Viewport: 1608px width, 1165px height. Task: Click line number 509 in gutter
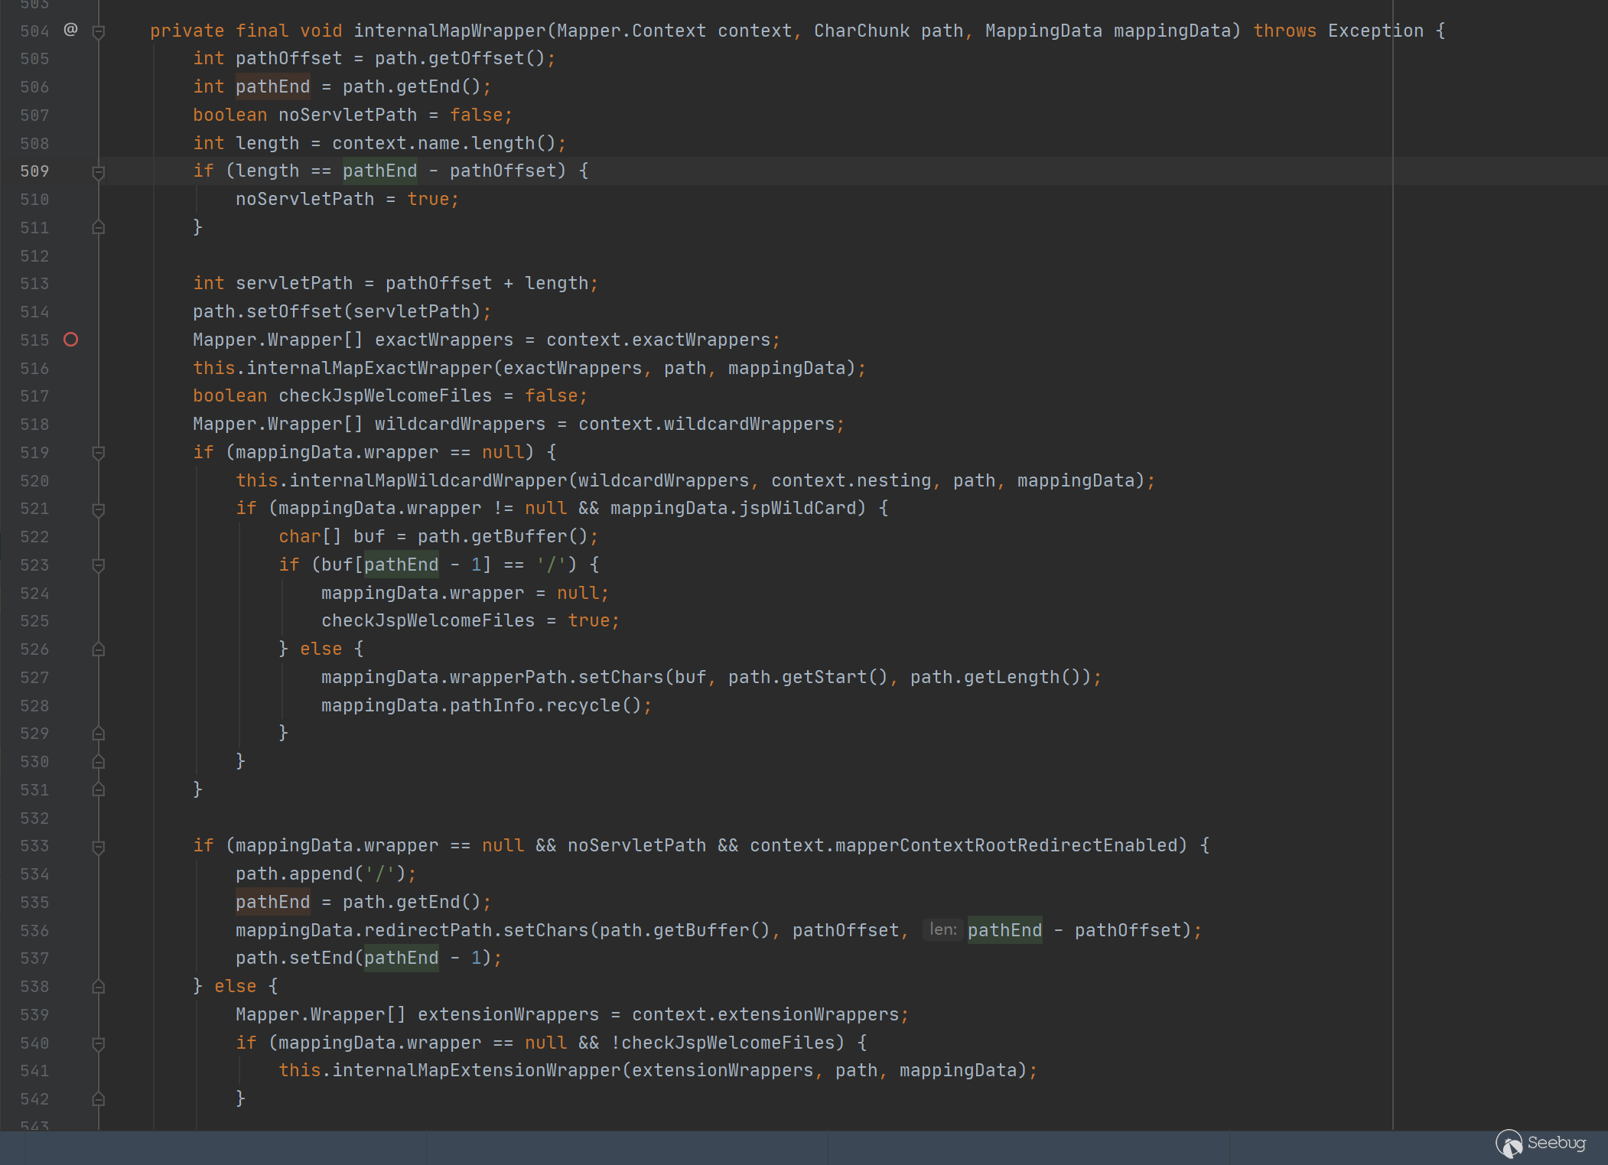(34, 171)
